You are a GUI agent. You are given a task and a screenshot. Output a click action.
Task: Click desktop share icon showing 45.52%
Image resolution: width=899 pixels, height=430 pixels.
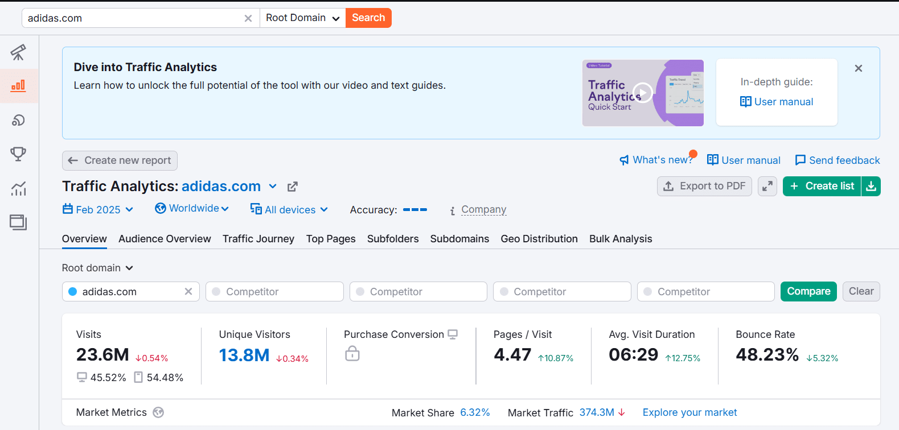click(82, 377)
